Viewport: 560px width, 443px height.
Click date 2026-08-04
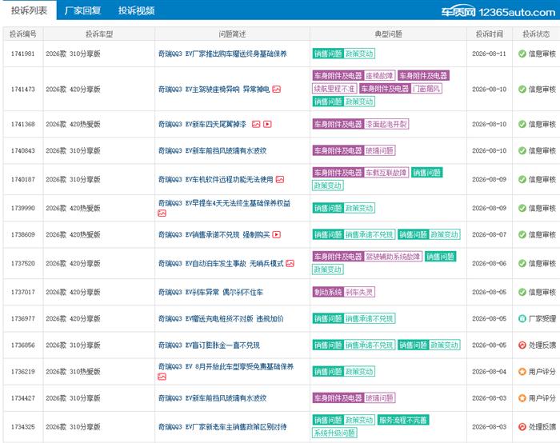(x=490, y=372)
